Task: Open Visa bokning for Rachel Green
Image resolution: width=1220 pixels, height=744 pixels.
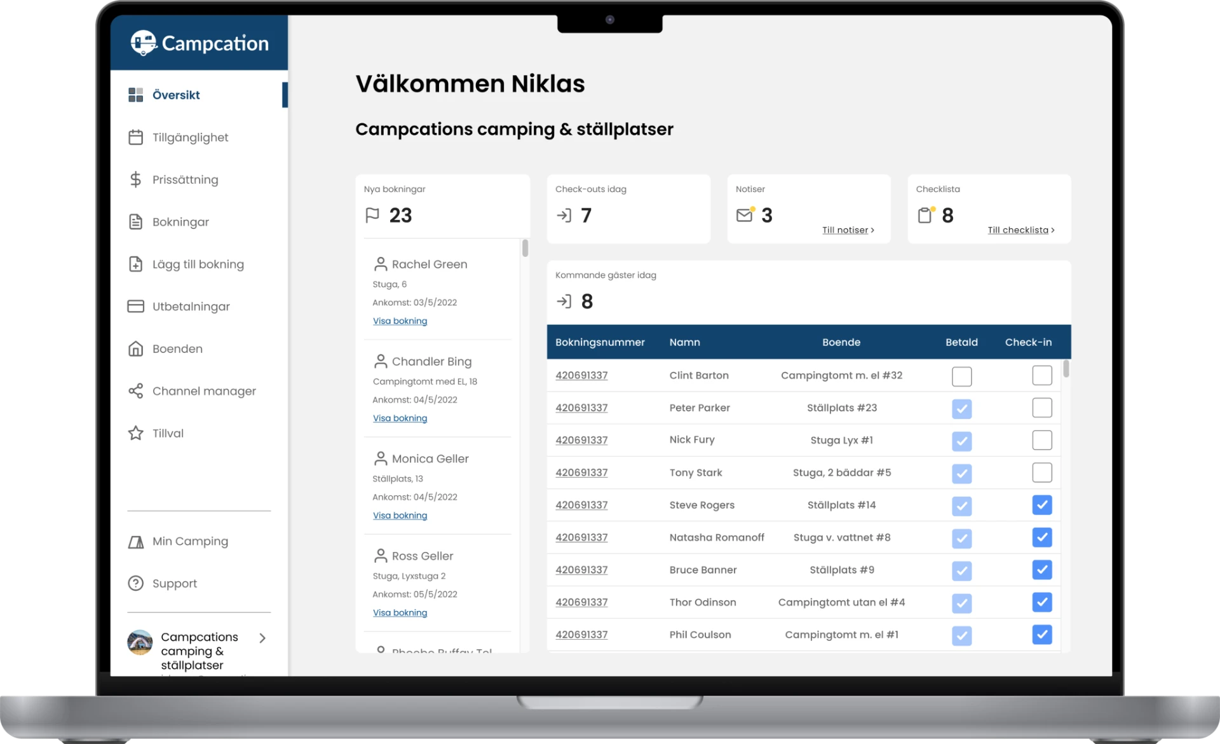Action: click(x=400, y=321)
